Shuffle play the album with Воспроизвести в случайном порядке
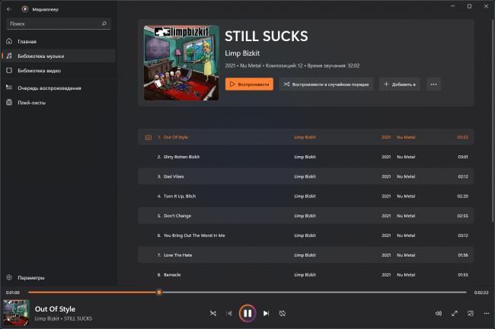 click(326, 84)
